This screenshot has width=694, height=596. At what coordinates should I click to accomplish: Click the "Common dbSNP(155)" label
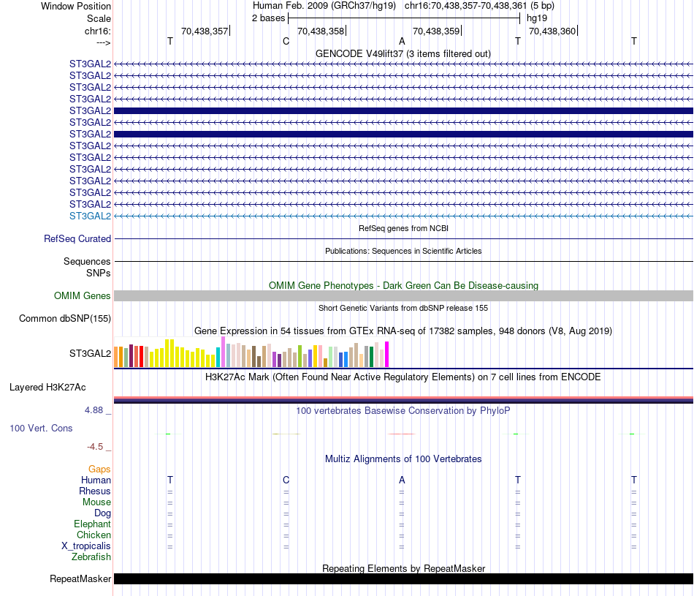pos(64,318)
